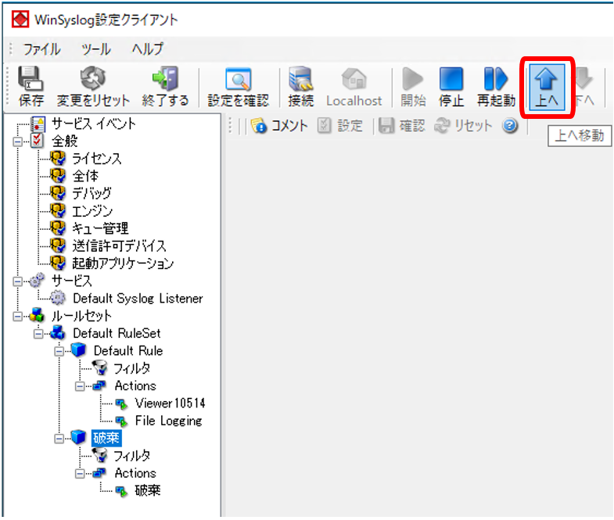Move the rule down with 下へ

coord(583,87)
